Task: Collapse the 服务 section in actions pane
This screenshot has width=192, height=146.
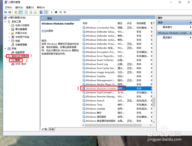Action: click(190, 23)
